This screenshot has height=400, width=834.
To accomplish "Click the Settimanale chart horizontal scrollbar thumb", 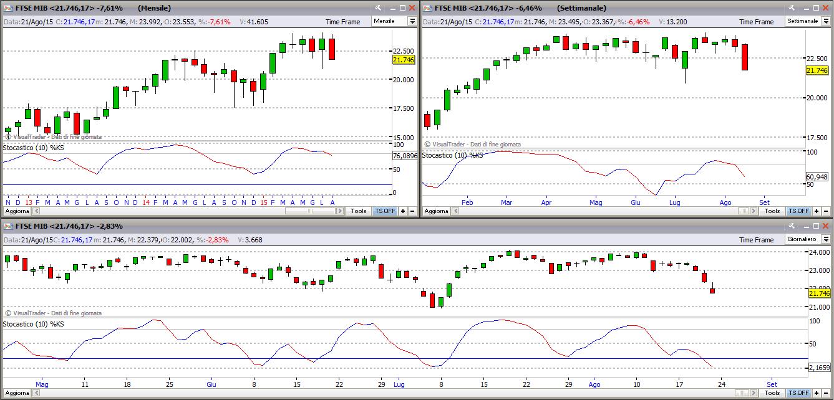I will pos(744,211).
